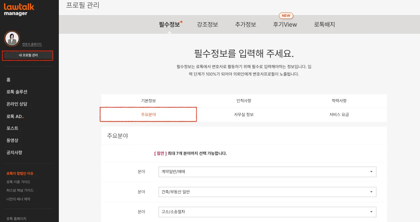The height and width of the screenshot is (222, 420).
Task: Open the 로톡 AD menu item
Action: 15,116
